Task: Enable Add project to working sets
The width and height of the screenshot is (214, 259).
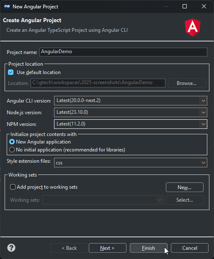Action: click(x=13, y=187)
